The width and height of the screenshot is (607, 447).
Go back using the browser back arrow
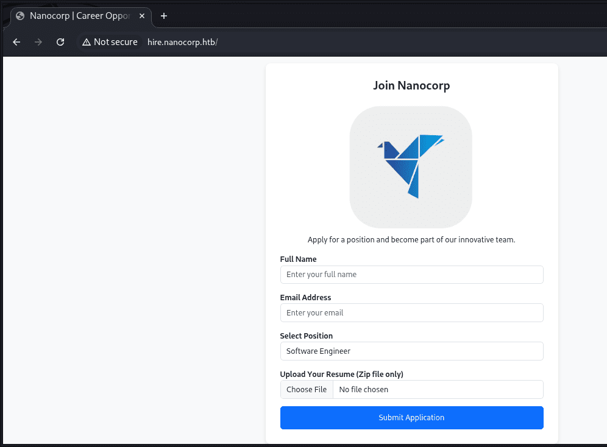pos(17,42)
